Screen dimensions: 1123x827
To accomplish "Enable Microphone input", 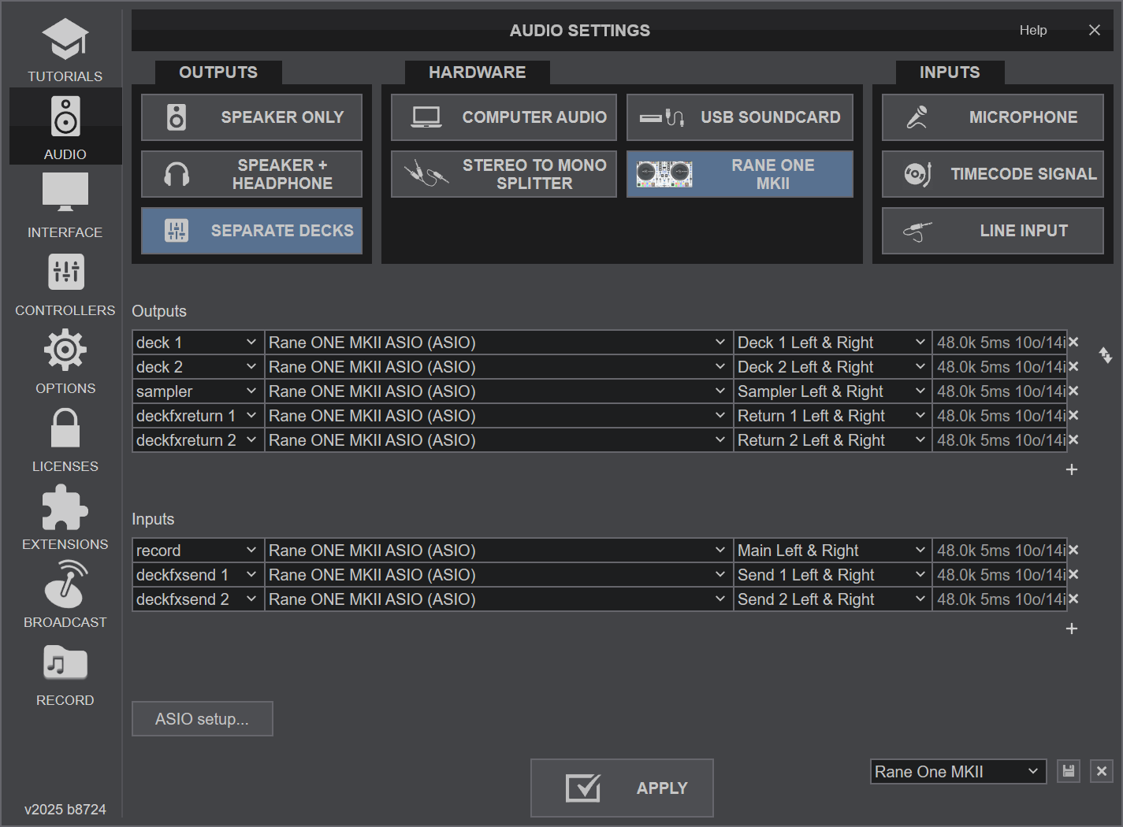I will click(x=993, y=117).
